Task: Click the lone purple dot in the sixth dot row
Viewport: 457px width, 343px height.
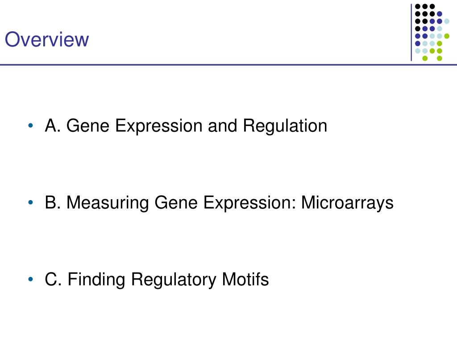Action: pyautogui.click(x=418, y=43)
